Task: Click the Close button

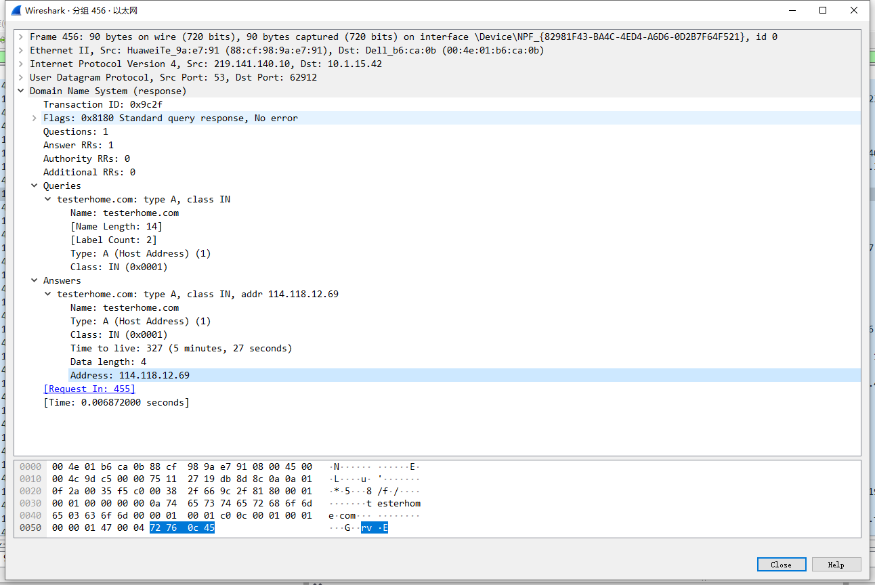Action: point(782,565)
